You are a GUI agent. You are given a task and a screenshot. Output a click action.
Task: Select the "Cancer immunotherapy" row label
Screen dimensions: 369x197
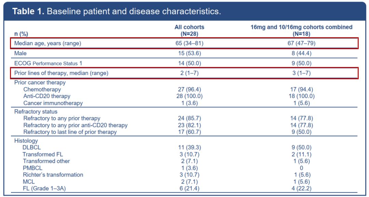click(x=53, y=103)
